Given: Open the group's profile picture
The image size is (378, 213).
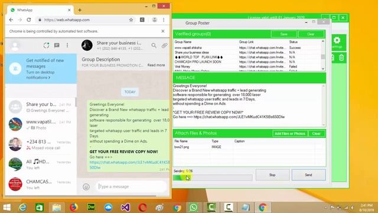Looking at the screenshot, I should pyautogui.click(x=87, y=45).
